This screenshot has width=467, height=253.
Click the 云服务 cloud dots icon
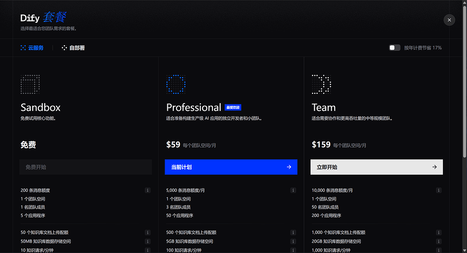pyautogui.click(x=23, y=48)
